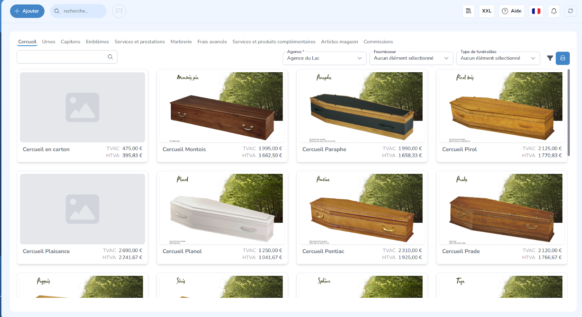Click the Ajouter button
Viewport: 582px width, 317px height.
(x=27, y=11)
